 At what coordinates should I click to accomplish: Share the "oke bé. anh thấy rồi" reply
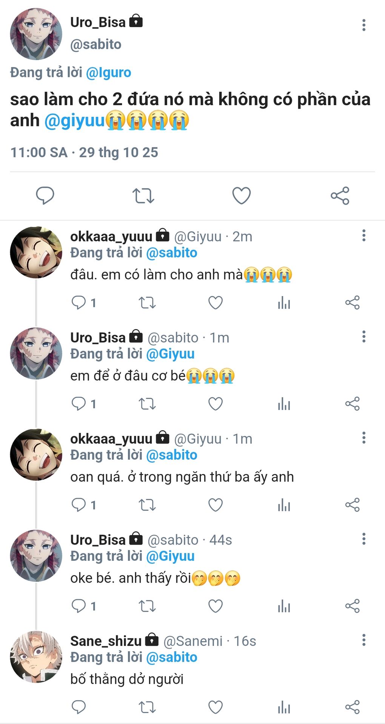pos(352,606)
